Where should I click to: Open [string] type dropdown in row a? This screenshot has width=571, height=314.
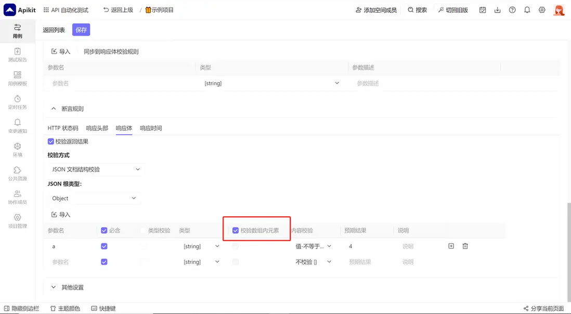201,246
